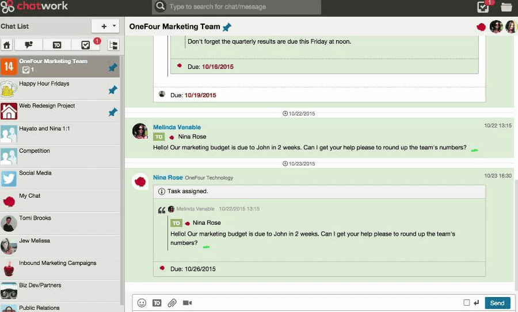Click the TO tag in Melinda's message
Viewport: 518px width, 312px height.
[159, 137]
